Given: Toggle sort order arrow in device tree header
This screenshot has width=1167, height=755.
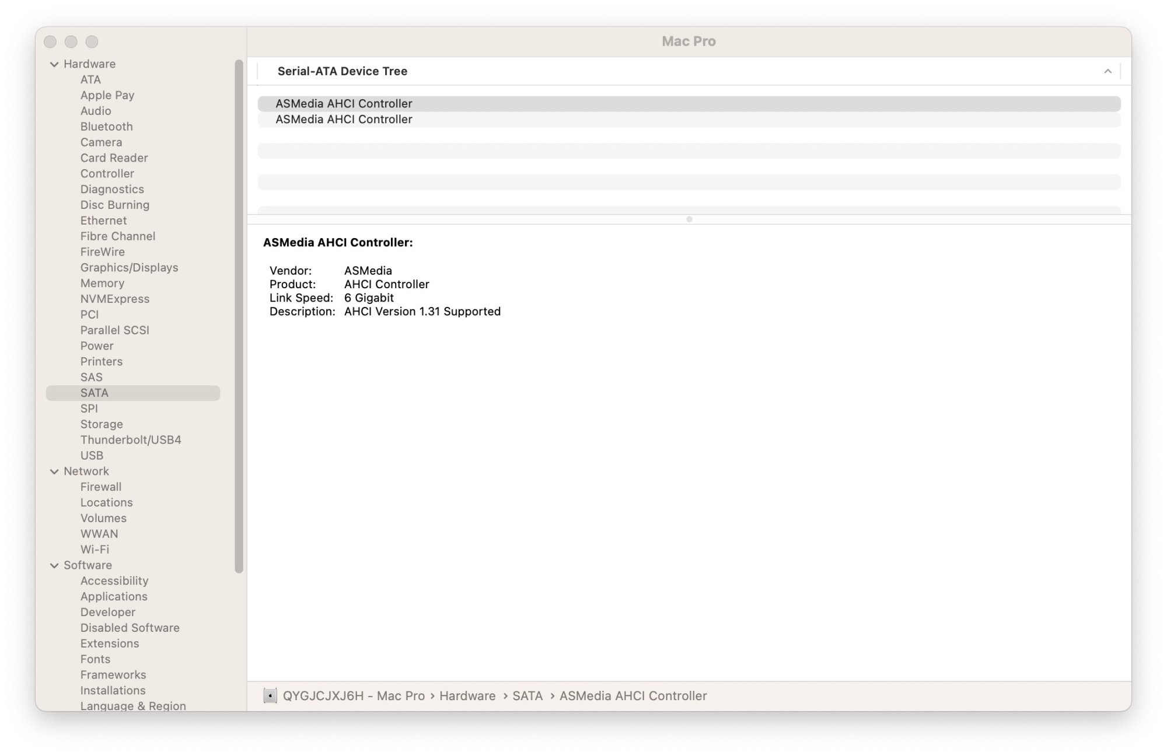Looking at the screenshot, I should (x=1107, y=71).
